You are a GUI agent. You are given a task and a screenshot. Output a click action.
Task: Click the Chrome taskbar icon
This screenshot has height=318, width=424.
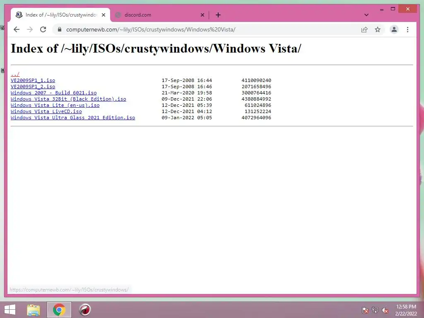coord(59,310)
